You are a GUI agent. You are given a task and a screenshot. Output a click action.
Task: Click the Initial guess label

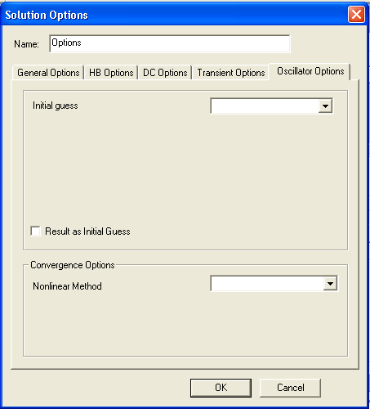click(x=56, y=106)
